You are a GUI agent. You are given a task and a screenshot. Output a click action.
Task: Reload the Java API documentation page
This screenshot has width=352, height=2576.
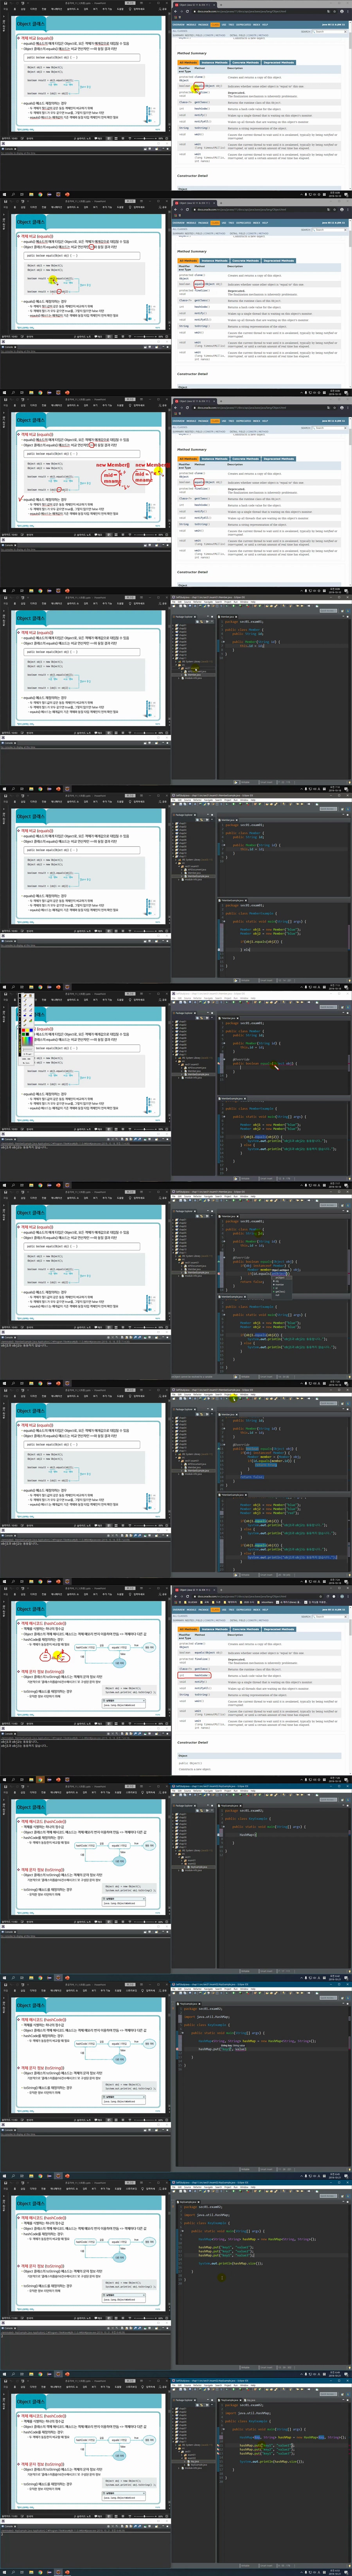coord(186,11)
